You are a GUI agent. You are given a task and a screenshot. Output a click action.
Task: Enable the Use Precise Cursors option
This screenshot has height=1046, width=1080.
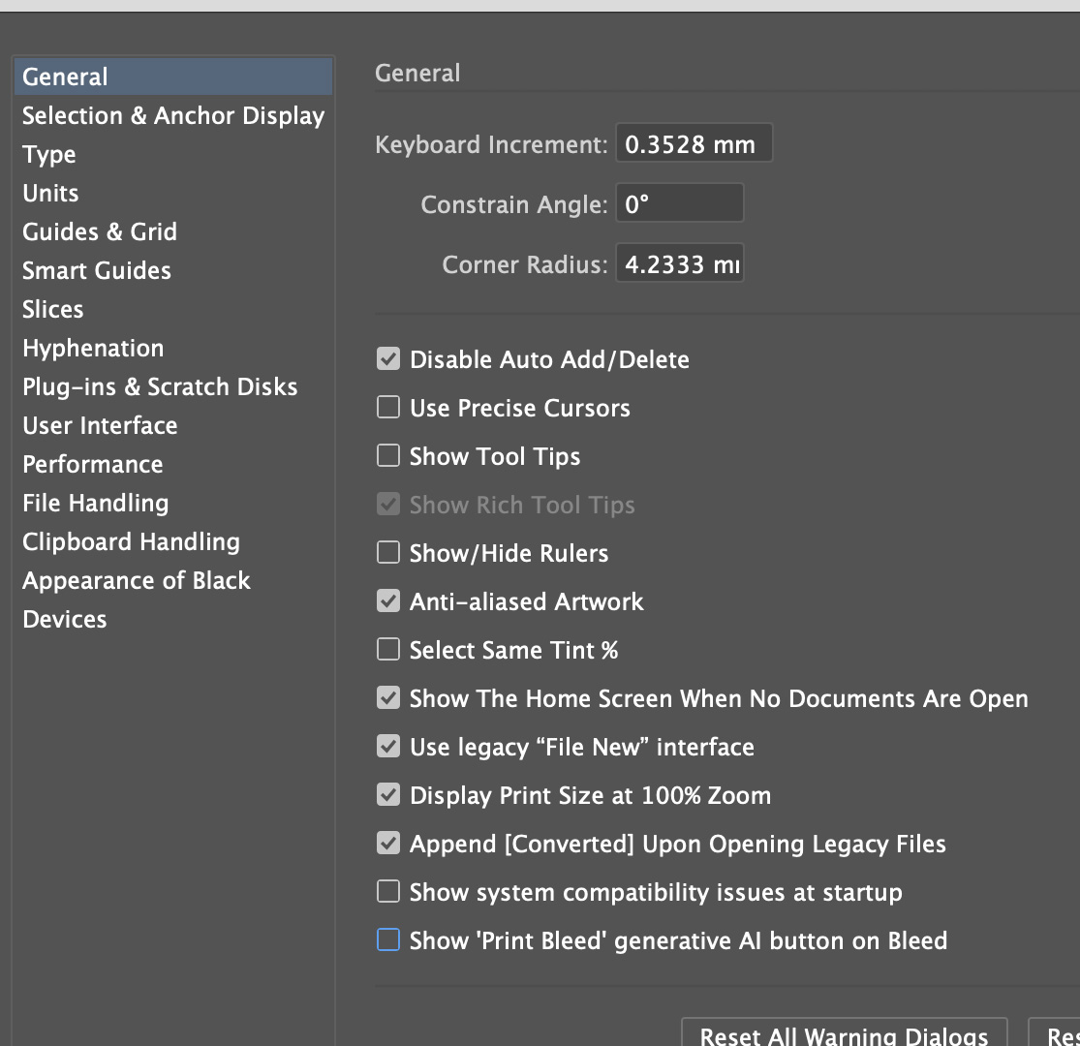click(387, 407)
